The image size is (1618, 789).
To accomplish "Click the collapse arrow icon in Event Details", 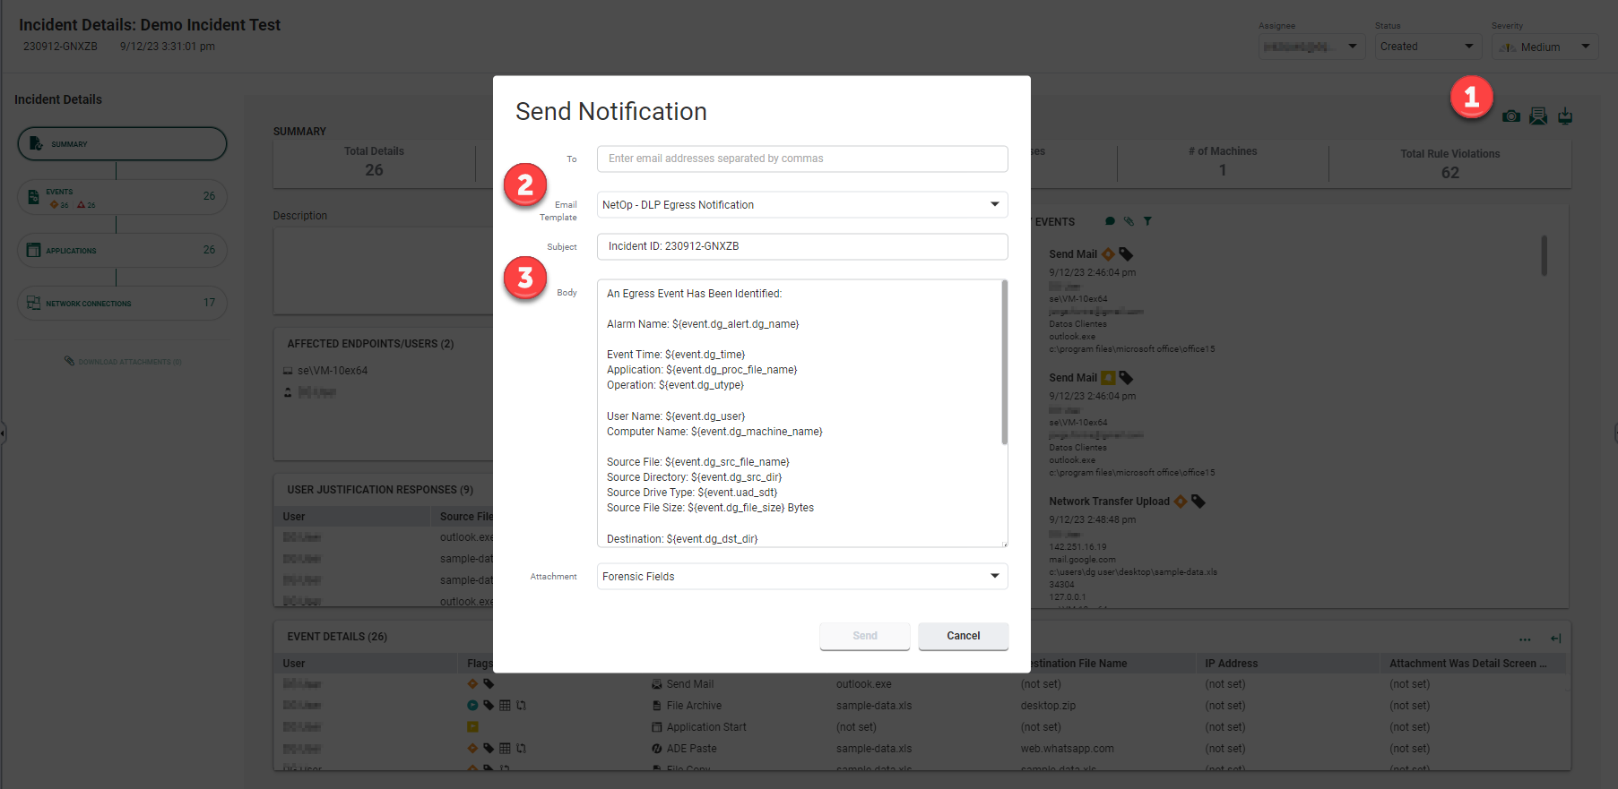I will coord(1555,639).
